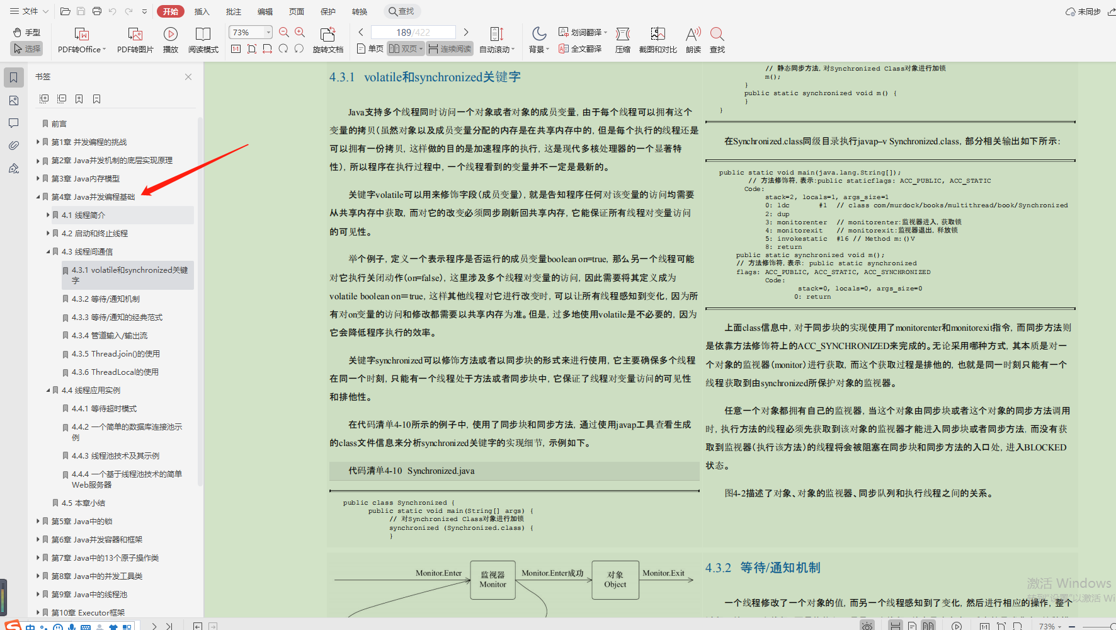Click the zoom in magnifier icon
The width and height of the screenshot is (1116, 630).
[300, 32]
